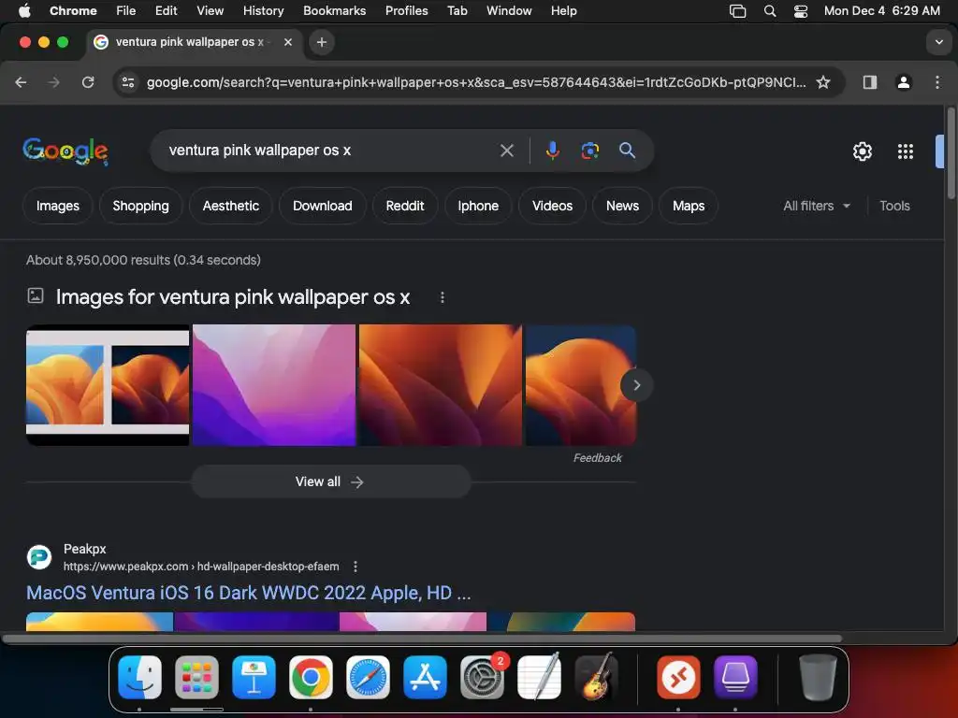Open the first light and dark comparison thumbnail
The image size is (958, 718).
108,385
